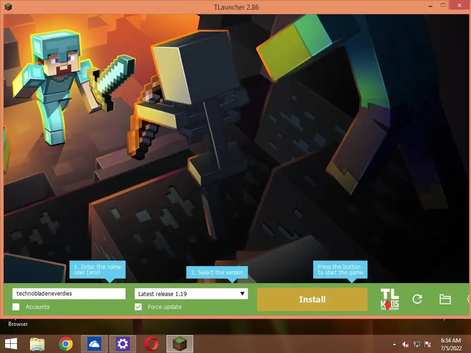Click the 'Select the version' hint
Viewport: 471px width, 353px height.
tap(217, 272)
